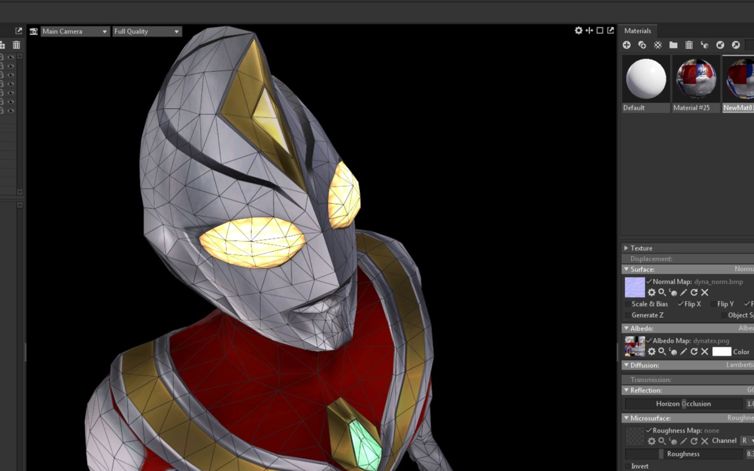Click the Roughness slider
The width and height of the screenshot is (754, 471).
click(x=684, y=454)
